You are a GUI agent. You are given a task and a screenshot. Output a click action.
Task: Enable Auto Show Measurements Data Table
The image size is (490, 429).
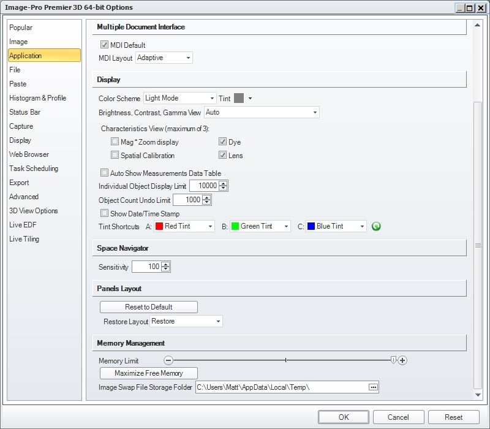point(104,173)
